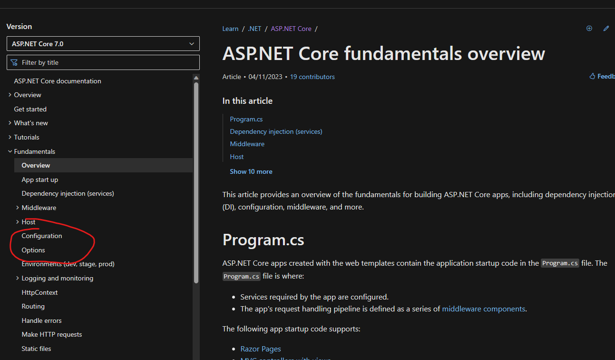Open App start up in sidebar
The image size is (615, 360).
pos(40,180)
